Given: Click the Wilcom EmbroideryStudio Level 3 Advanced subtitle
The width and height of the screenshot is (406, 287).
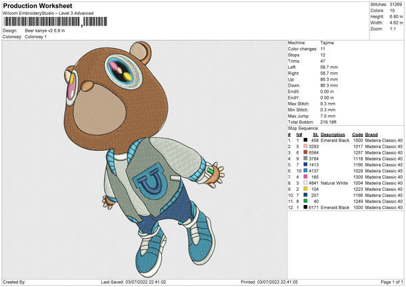Looking at the screenshot, I should click(x=48, y=14).
